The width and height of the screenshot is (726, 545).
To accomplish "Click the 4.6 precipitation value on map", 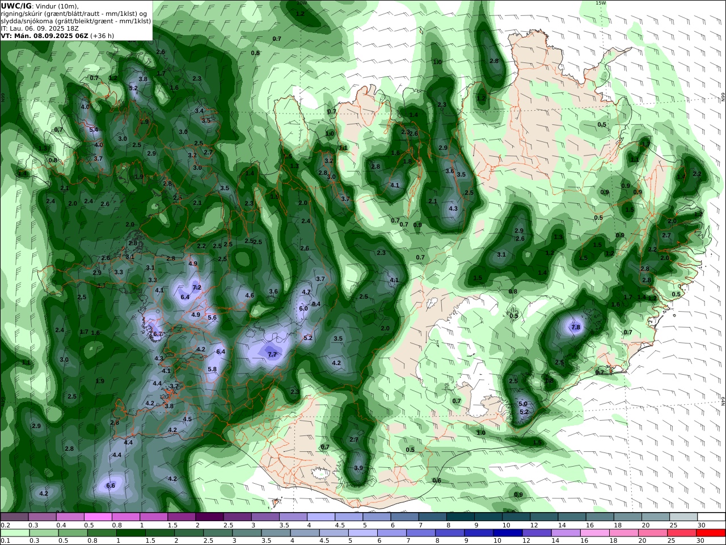I will tap(250, 295).
